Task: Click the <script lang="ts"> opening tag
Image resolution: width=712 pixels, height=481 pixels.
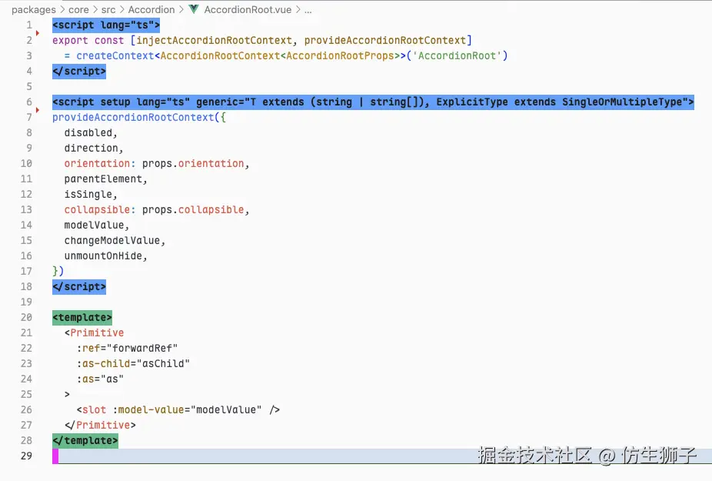Action: tap(106, 25)
